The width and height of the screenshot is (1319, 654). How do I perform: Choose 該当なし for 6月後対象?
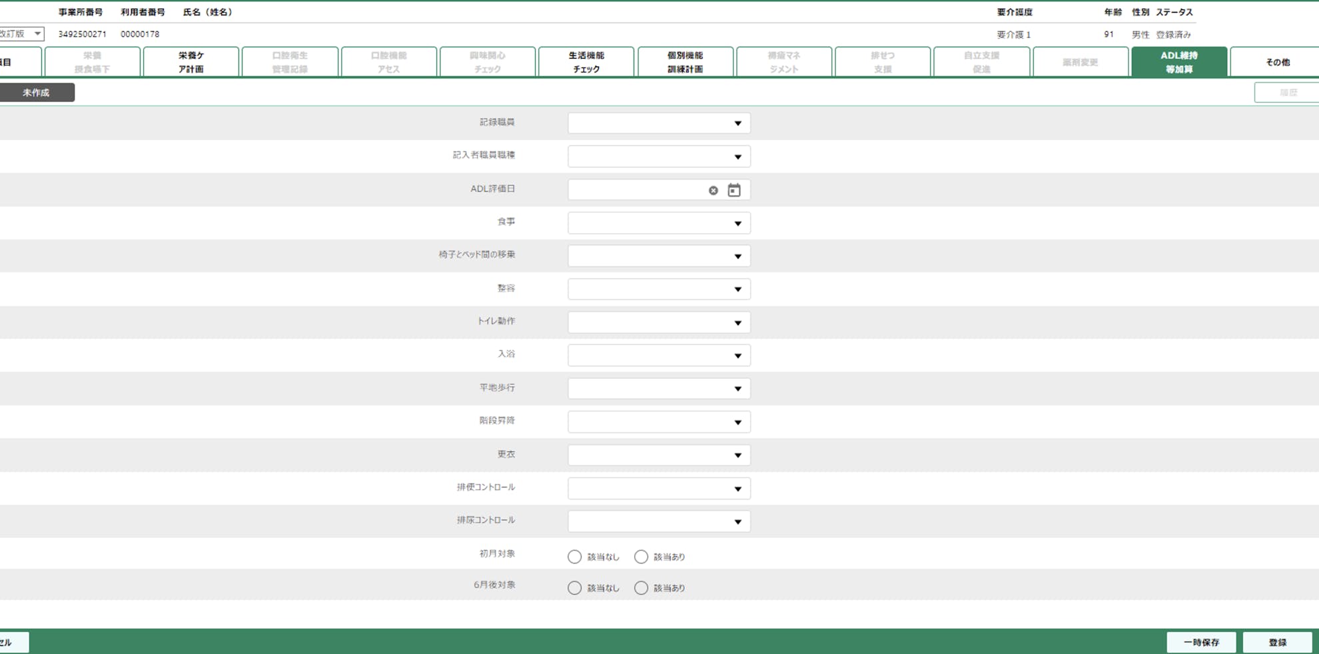tap(574, 588)
